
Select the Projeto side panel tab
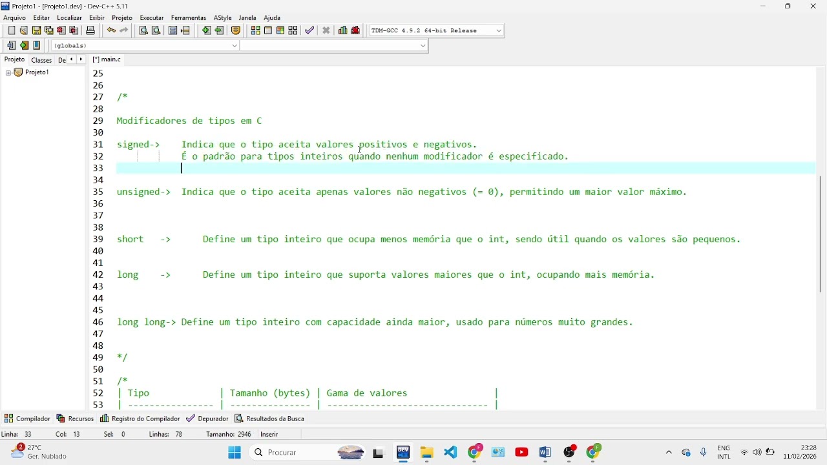click(x=14, y=59)
